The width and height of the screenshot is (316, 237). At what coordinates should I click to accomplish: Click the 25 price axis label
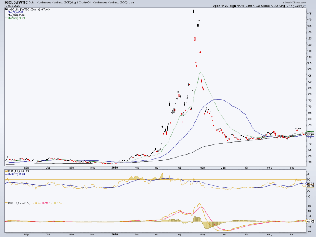(309, 163)
